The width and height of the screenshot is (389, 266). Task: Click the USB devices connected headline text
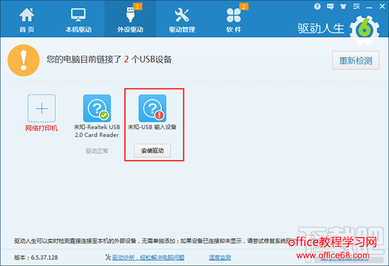point(109,60)
